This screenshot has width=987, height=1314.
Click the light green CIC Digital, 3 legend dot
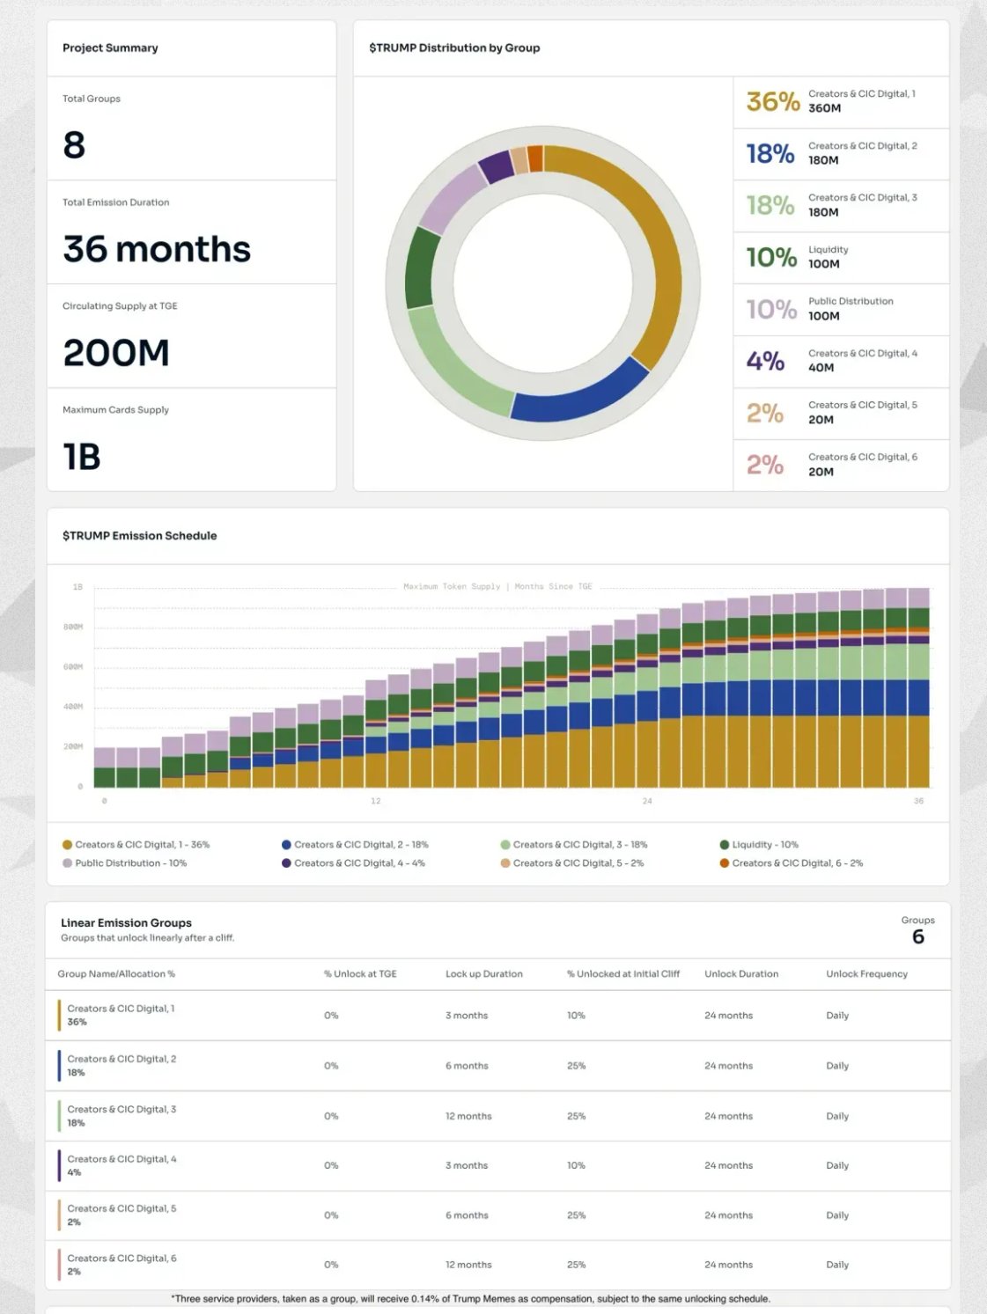(505, 845)
